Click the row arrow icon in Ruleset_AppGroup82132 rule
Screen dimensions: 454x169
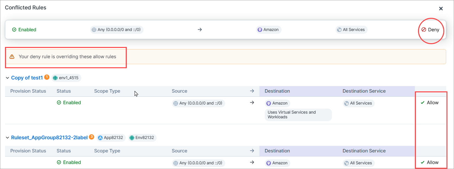[252, 162]
